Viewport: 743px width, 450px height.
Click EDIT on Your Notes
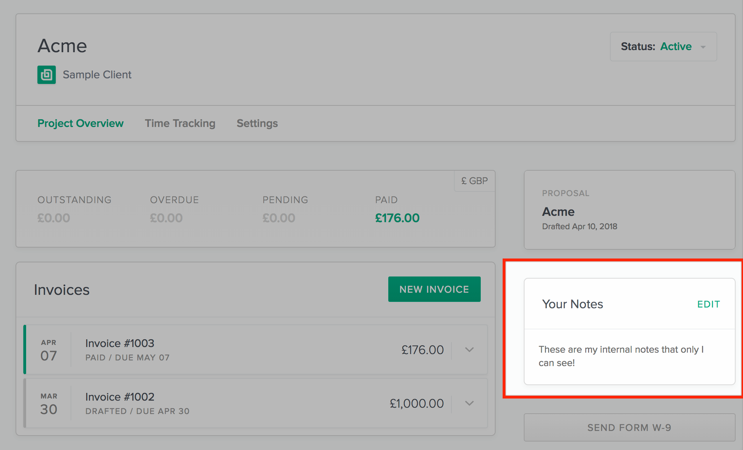[x=708, y=304]
